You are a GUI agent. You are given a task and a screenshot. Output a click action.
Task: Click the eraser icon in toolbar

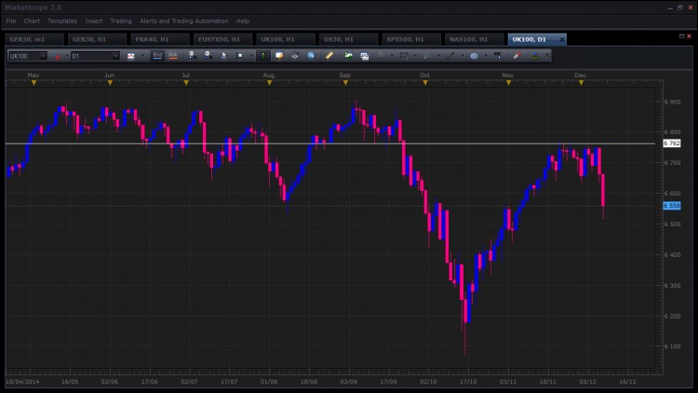pyautogui.click(x=517, y=56)
